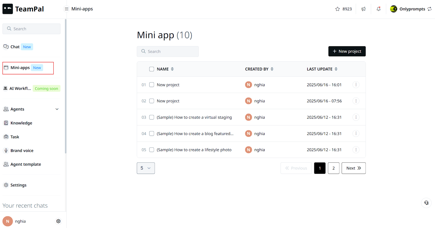Go to the Next page
Screen dimensions: 435x228
click(x=353, y=168)
